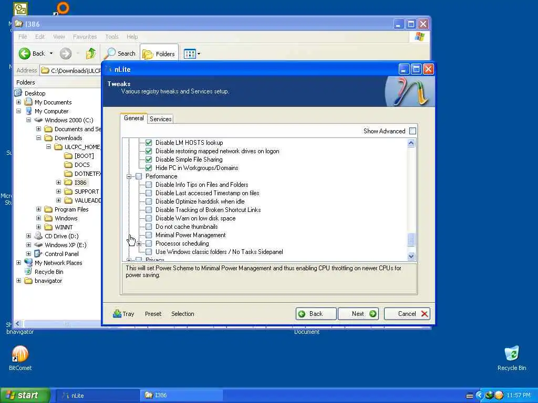
Task: Collapse Windows 2000 (C:) drive node
Action: click(x=28, y=120)
